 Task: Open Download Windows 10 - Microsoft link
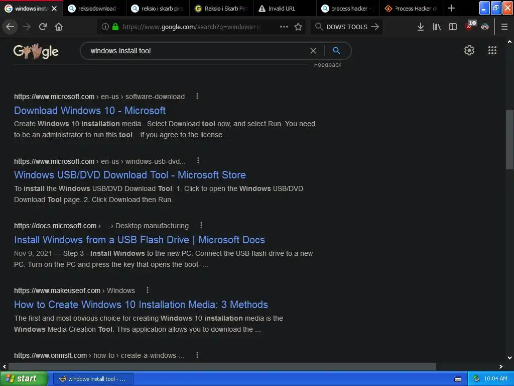[89, 111]
